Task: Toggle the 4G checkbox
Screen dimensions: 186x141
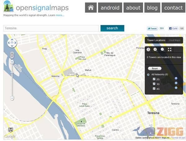Action: pos(154,88)
